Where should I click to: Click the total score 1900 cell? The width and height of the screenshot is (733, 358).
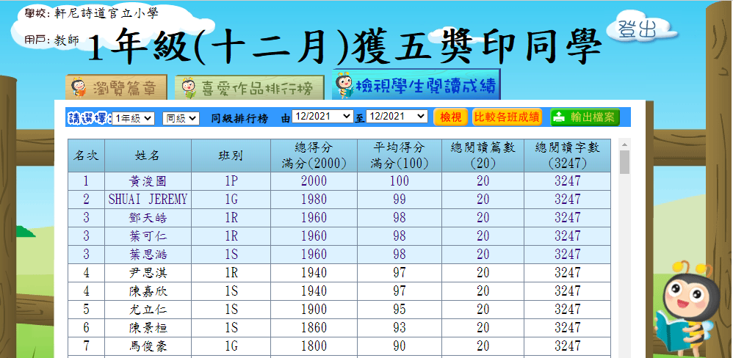pos(314,310)
